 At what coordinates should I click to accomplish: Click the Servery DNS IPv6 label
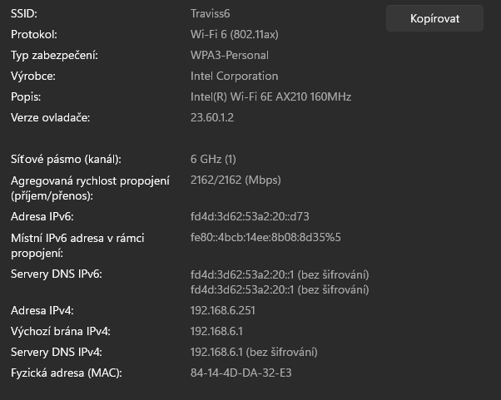click(56, 274)
